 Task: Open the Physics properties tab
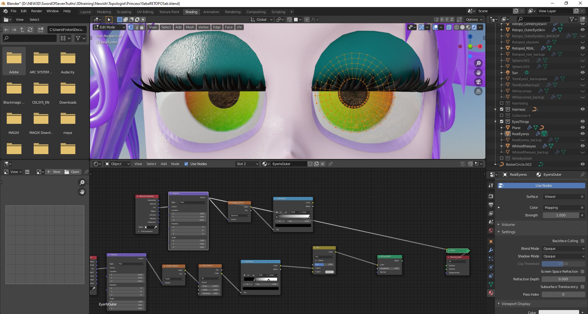(x=491, y=267)
